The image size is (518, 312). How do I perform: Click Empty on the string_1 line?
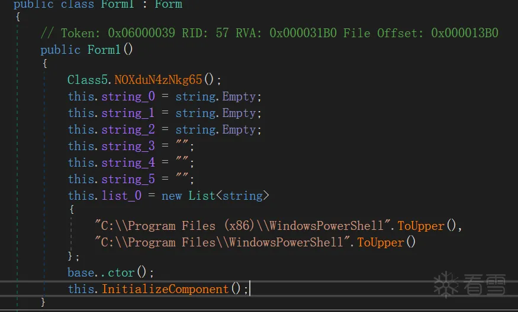[x=239, y=113]
